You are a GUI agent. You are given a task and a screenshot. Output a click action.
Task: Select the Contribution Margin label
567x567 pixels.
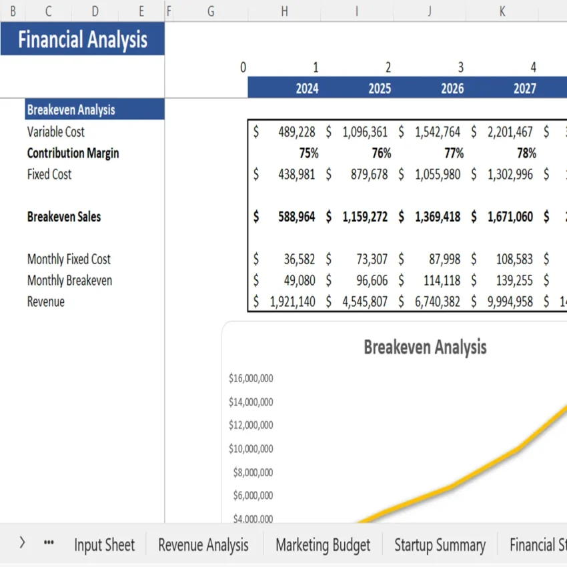click(x=73, y=153)
